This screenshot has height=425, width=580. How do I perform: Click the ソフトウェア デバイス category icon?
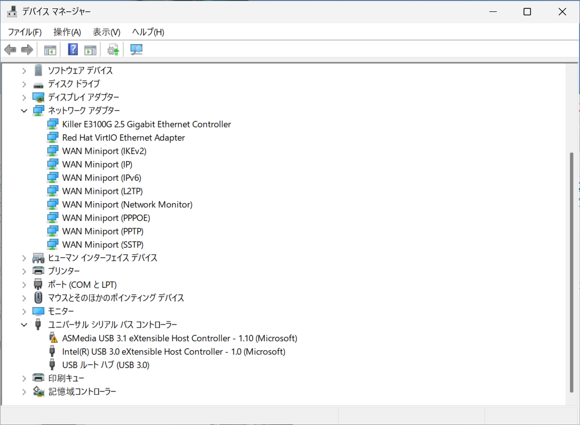[38, 70]
